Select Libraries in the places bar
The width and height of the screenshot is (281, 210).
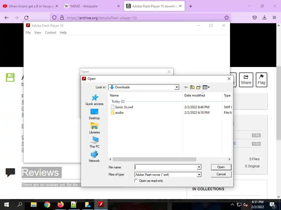[94, 128]
